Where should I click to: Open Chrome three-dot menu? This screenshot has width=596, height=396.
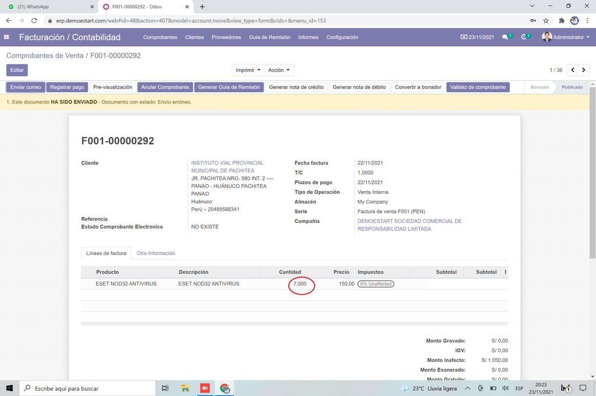[587, 20]
